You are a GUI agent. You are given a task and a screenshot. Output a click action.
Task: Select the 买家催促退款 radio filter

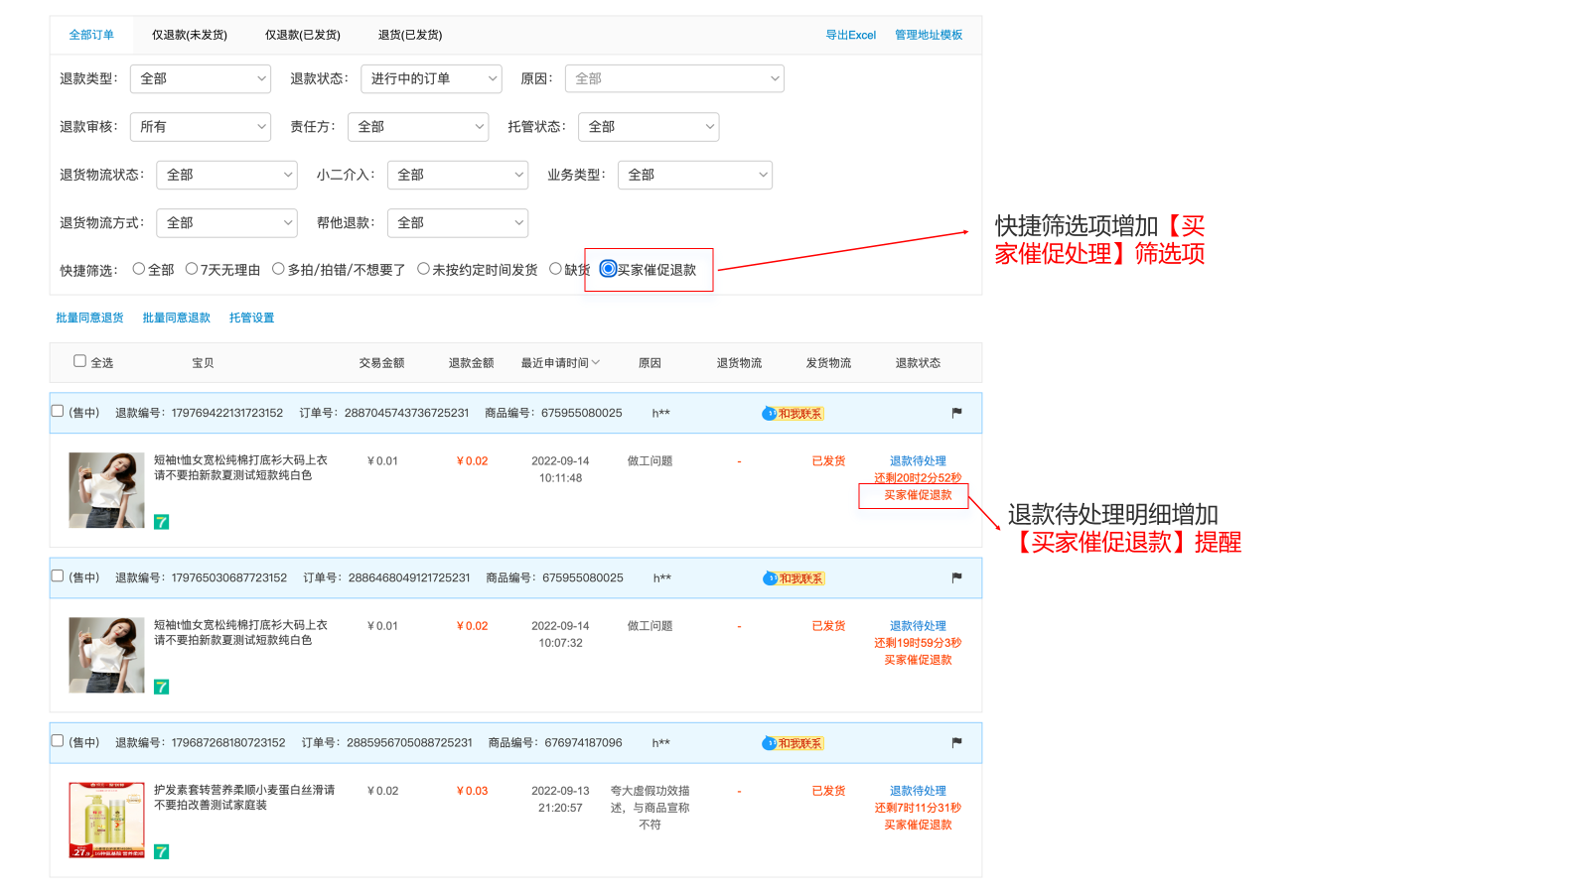[x=608, y=269]
